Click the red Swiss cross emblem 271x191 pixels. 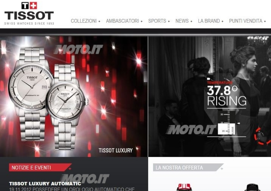click(x=34, y=5)
